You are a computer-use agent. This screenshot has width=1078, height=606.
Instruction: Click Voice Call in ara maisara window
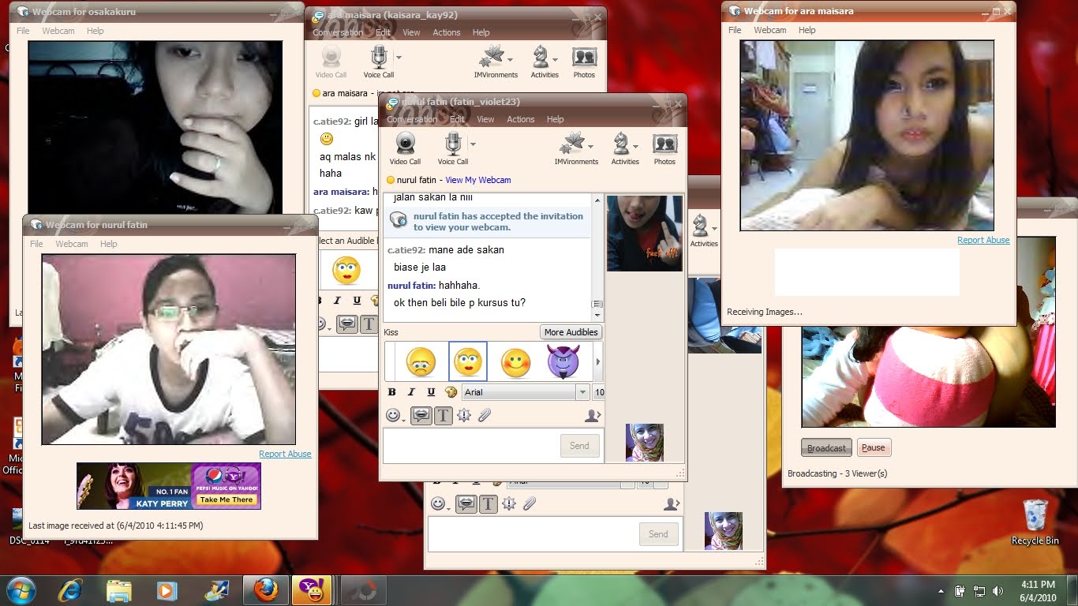coord(378,62)
